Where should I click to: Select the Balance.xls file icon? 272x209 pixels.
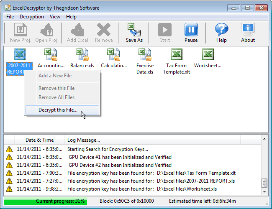point(82,54)
